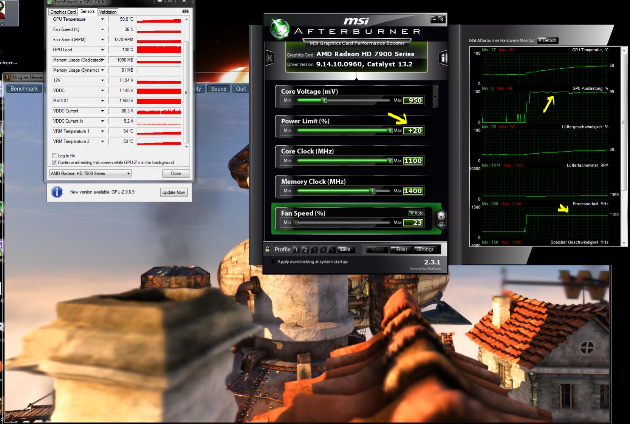Click the VDDC Current 86.3 A value
The width and height of the screenshot is (630, 424).
point(122,111)
